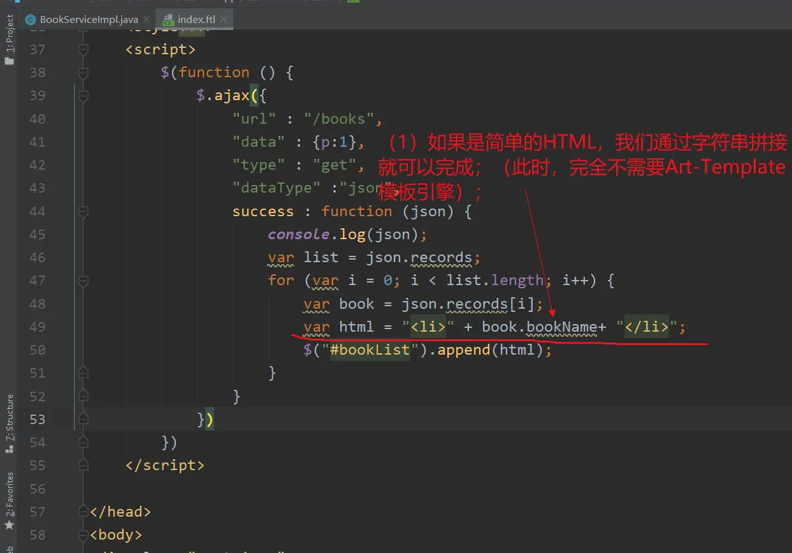Open the 2: Favorites tool window

(x=9, y=501)
